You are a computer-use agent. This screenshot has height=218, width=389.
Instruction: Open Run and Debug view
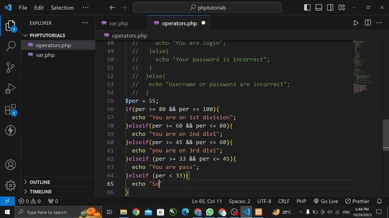(x=10, y=88)
